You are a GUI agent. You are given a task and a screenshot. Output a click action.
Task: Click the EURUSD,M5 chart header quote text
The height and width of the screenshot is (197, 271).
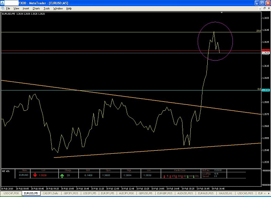23,14
